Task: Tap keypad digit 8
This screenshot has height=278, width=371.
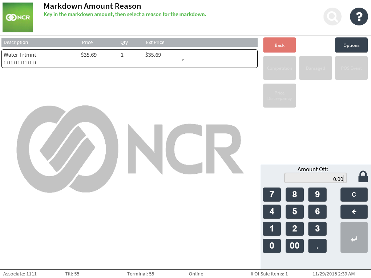Action: click(x=295, y=194)
